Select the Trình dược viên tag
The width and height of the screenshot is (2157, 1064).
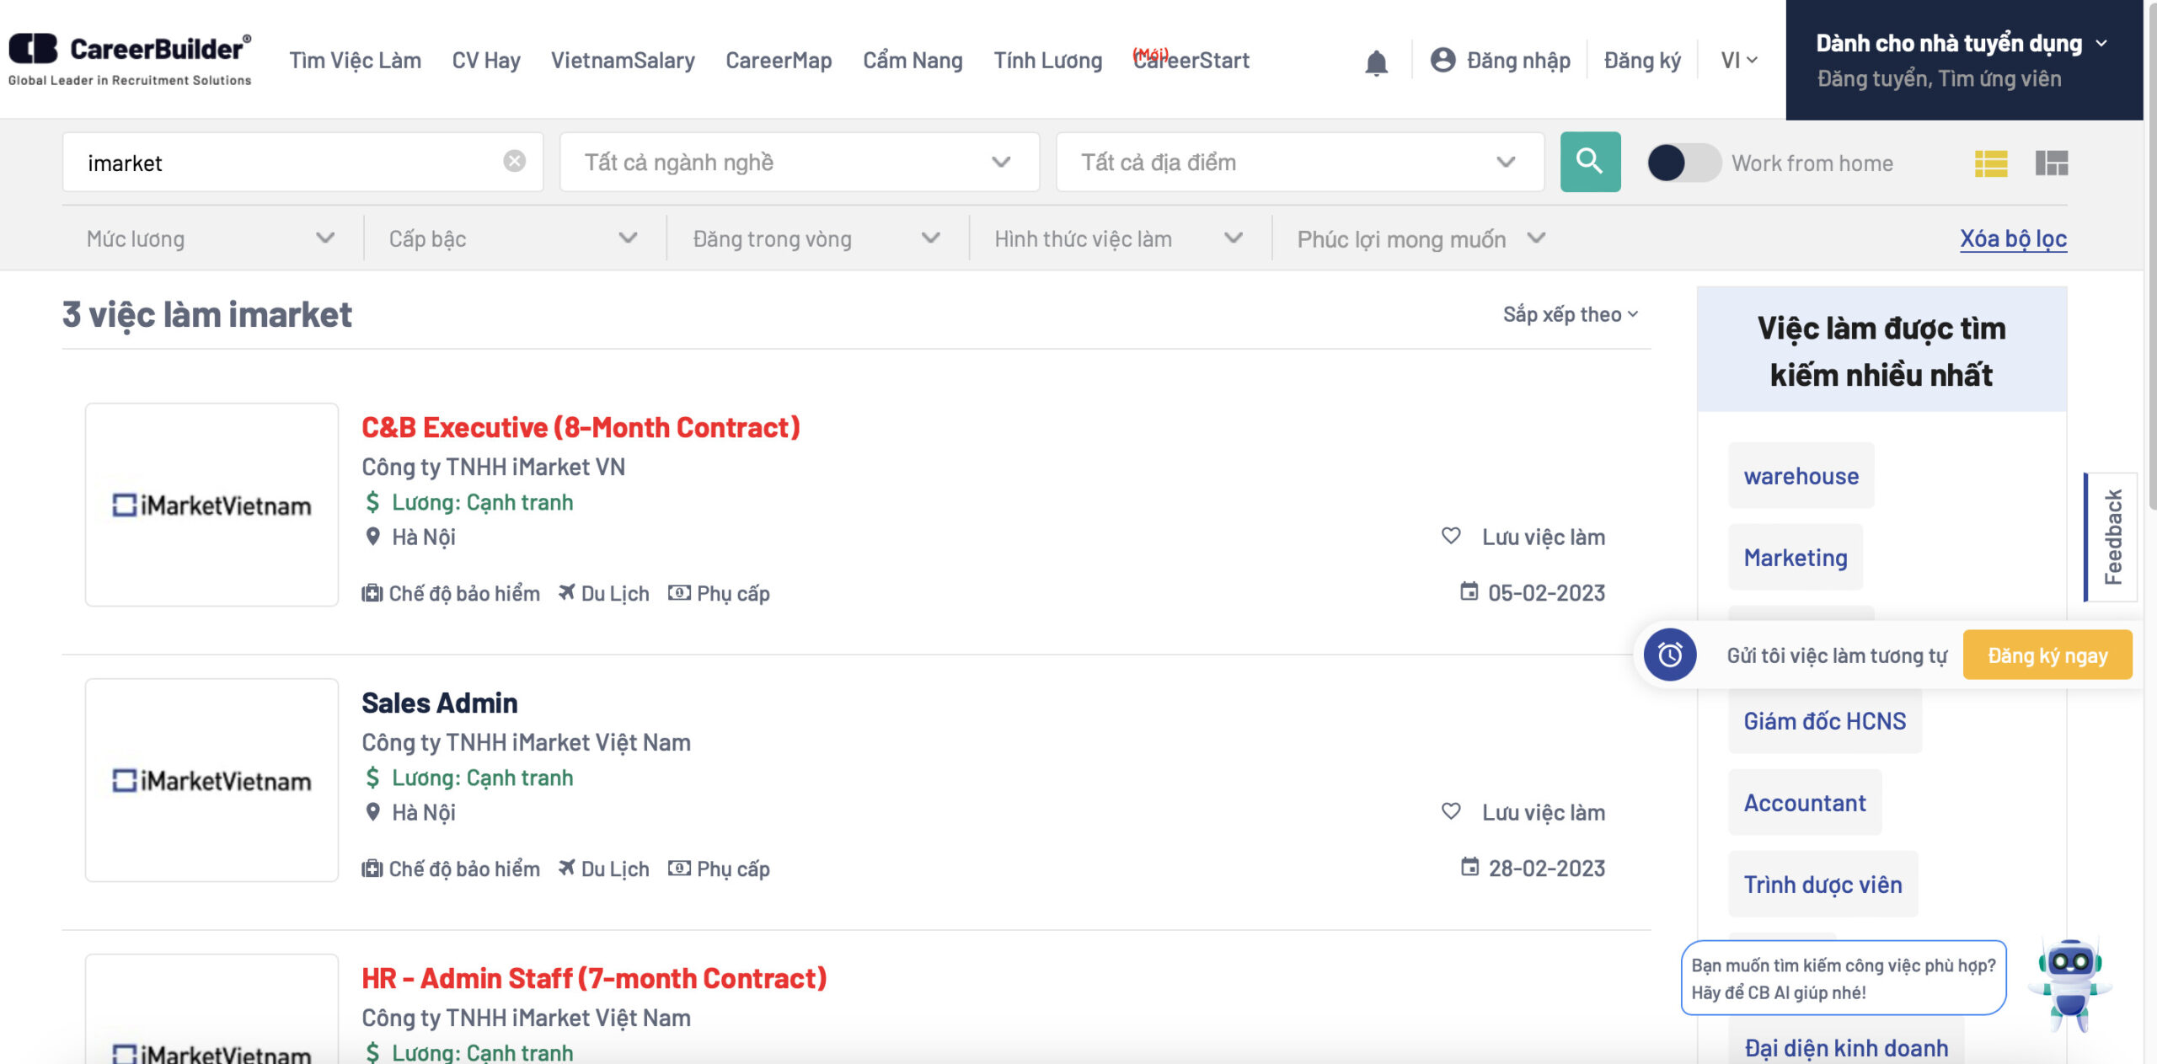pyautogui.click(x=1823, y=885)
